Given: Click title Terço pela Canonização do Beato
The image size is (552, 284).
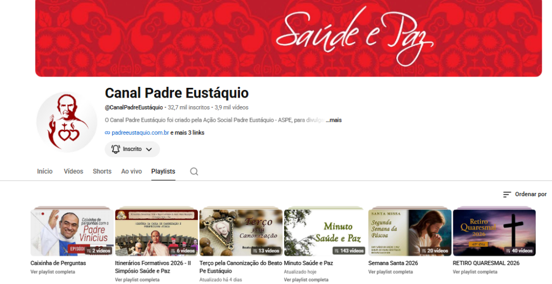Looking at the screenshot, I should tap(241, 267).
